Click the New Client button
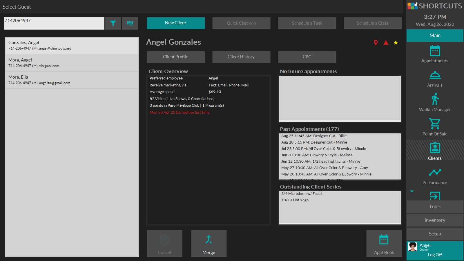Screen dimensions: 464x261 coord(176,23)
